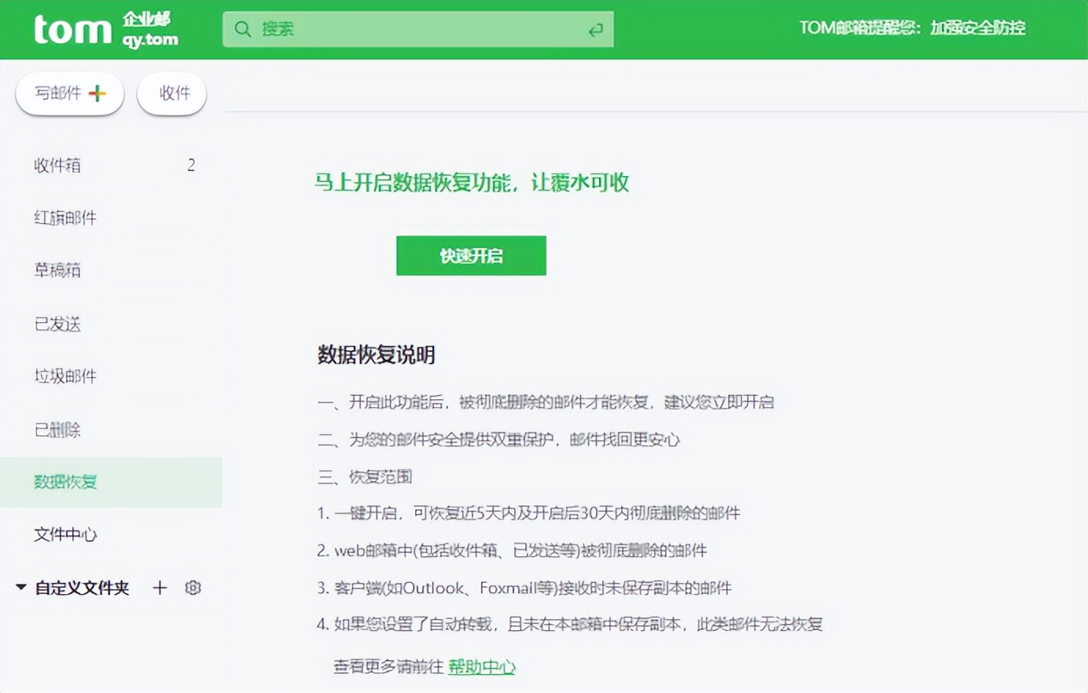Open custom folder settings gear icon
Viewport: 1088px width, 693px height.
(193, 588)
